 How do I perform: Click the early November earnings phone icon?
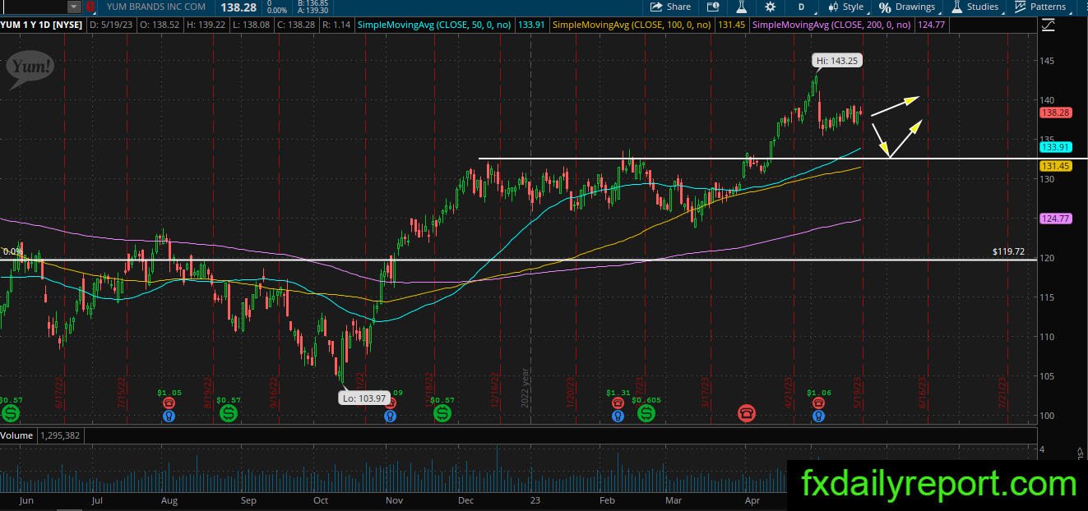(x=391, y=403)
